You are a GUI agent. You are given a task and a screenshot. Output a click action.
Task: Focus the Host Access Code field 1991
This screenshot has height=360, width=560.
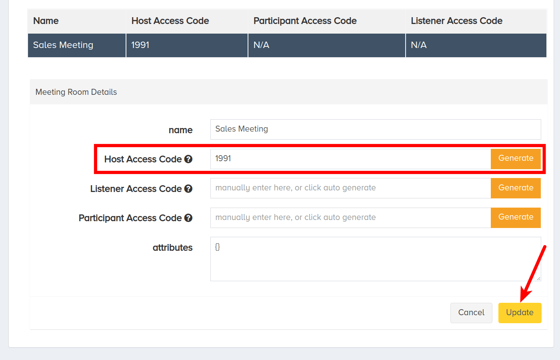tap(351, 159)
